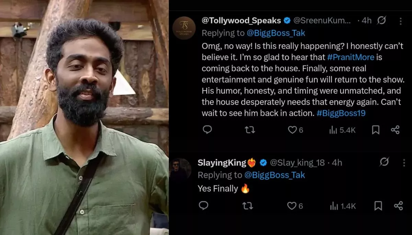Open the #BiggBoss19 hashtag
Viewport: 412px width, 235px height.
point(341,113)
